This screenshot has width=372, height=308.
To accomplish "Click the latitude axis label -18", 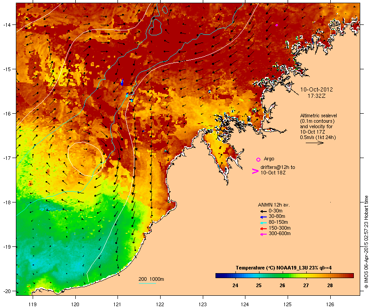I will click(6, 202).
